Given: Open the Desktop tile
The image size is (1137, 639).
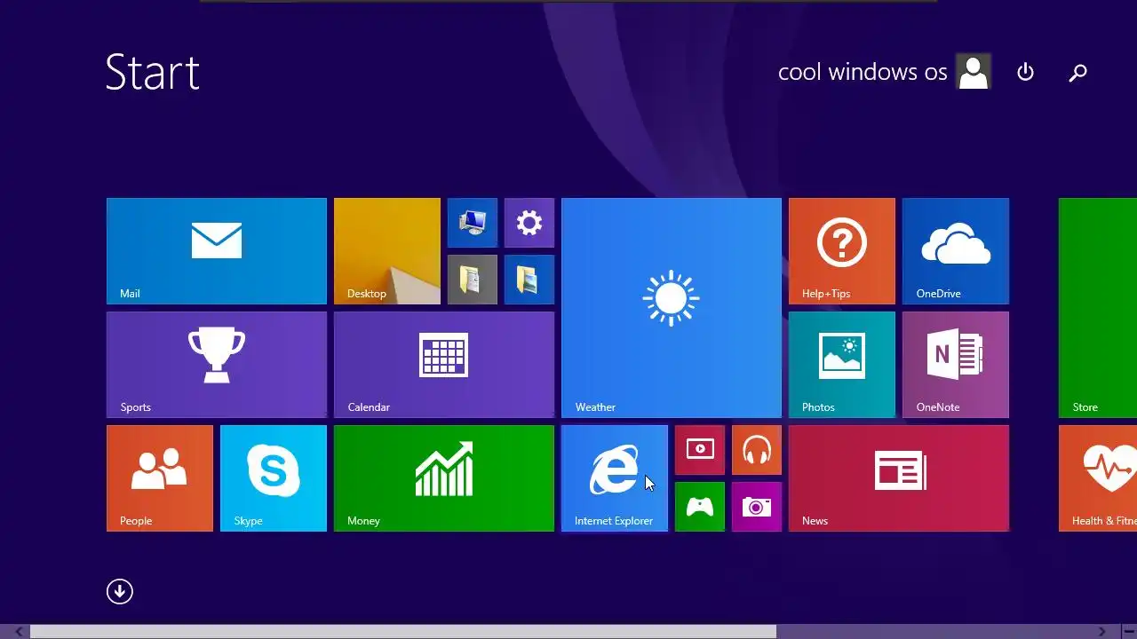Looking at the screenshot, I should pyautogui.click(x=387, y=251).
